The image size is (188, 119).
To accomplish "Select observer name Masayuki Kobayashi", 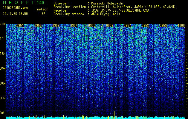I will click(107, 3).
